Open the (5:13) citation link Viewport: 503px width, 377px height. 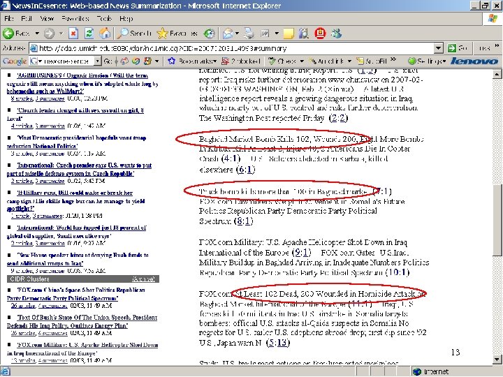click(x=278, y=343)
